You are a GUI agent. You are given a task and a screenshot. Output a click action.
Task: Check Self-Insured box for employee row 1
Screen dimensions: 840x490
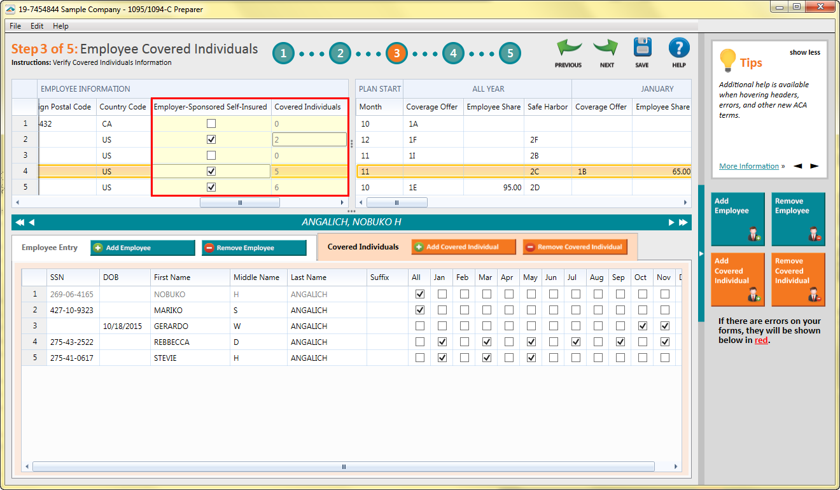[x=211, y=123]
